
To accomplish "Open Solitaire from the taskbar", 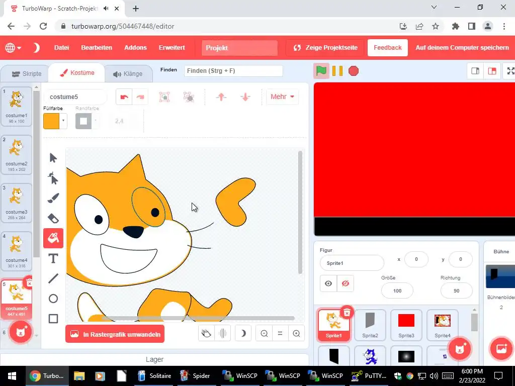I will (x=154, y=376).
